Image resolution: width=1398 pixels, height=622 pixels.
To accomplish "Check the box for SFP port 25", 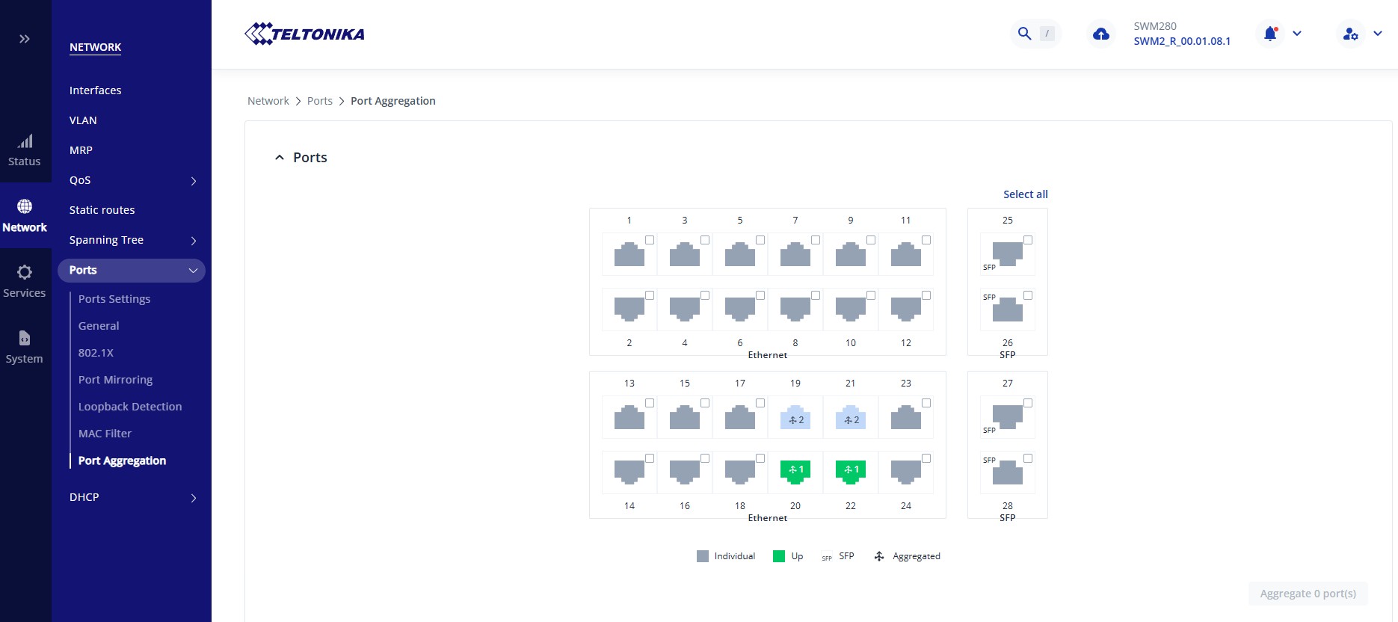I will pyautogui.click(x=1028, y=240).
